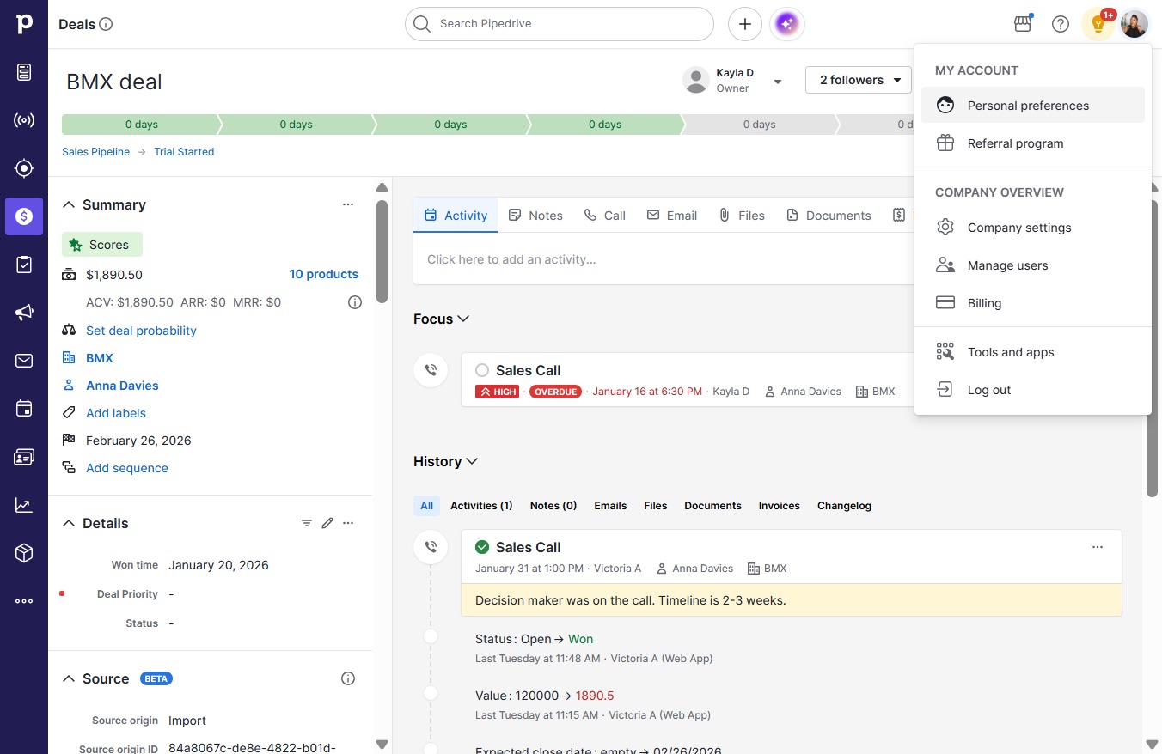Open Projects via the clipboard-check icon
Image resolution: width=1162 pixels, height=754 pixels.
tap(24, 265)
